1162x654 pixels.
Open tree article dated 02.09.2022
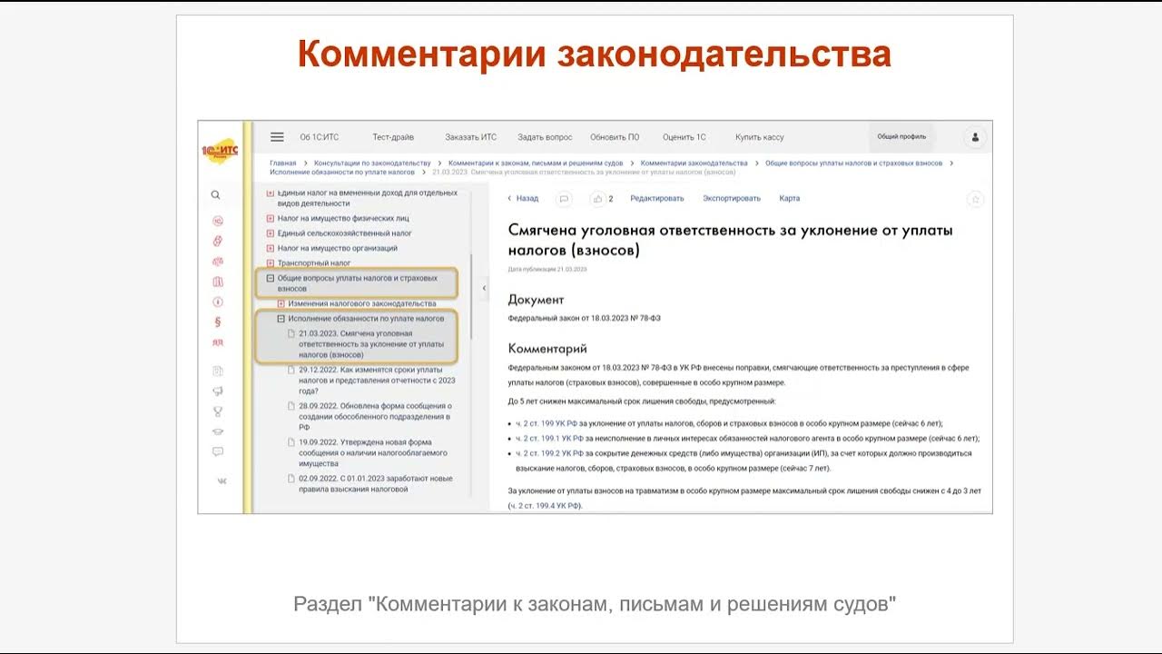[375, 483]
